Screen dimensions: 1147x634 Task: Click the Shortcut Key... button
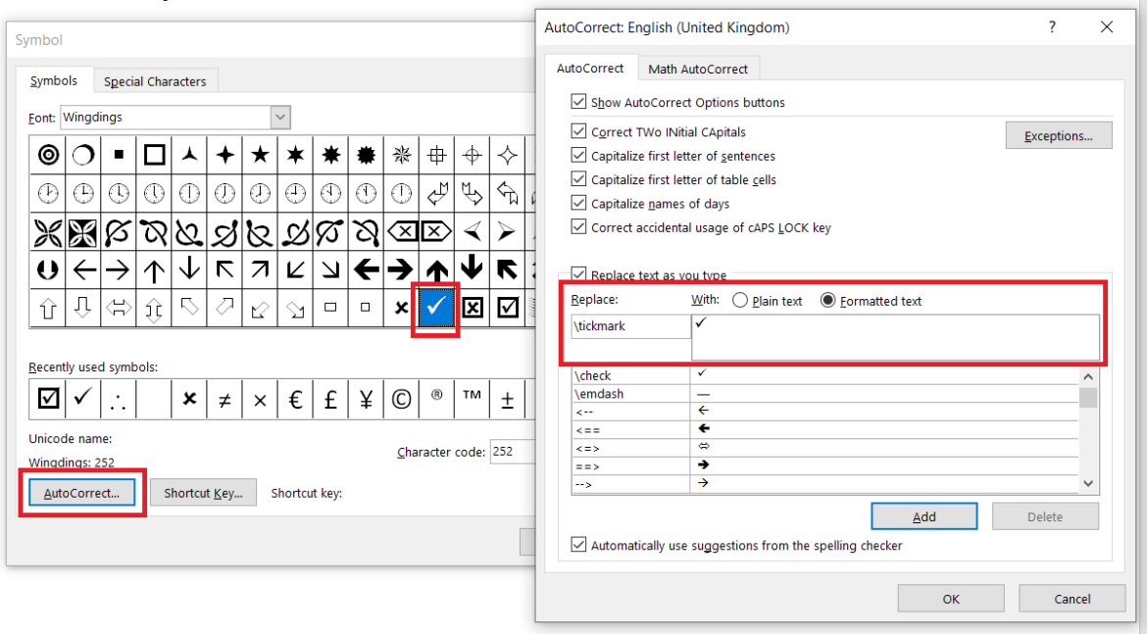tap(203, 493)
